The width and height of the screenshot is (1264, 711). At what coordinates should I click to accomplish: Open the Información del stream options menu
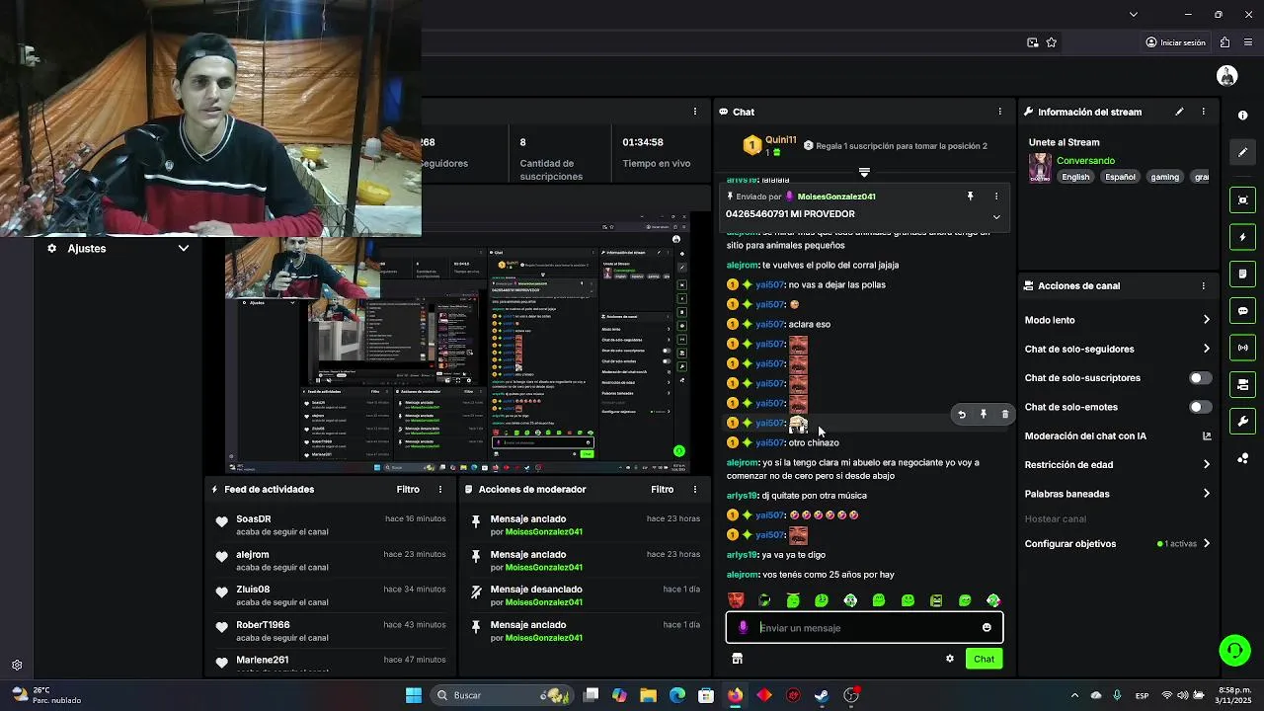tap(1203, 112)
